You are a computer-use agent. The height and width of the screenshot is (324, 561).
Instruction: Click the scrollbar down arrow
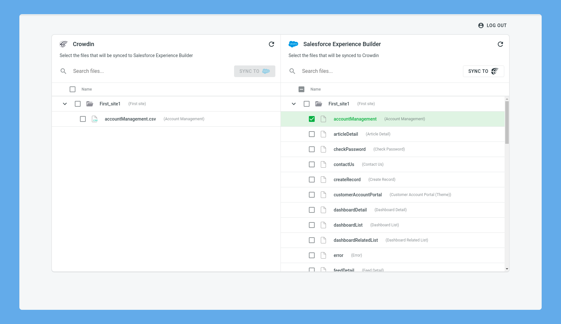click(507, 269)
